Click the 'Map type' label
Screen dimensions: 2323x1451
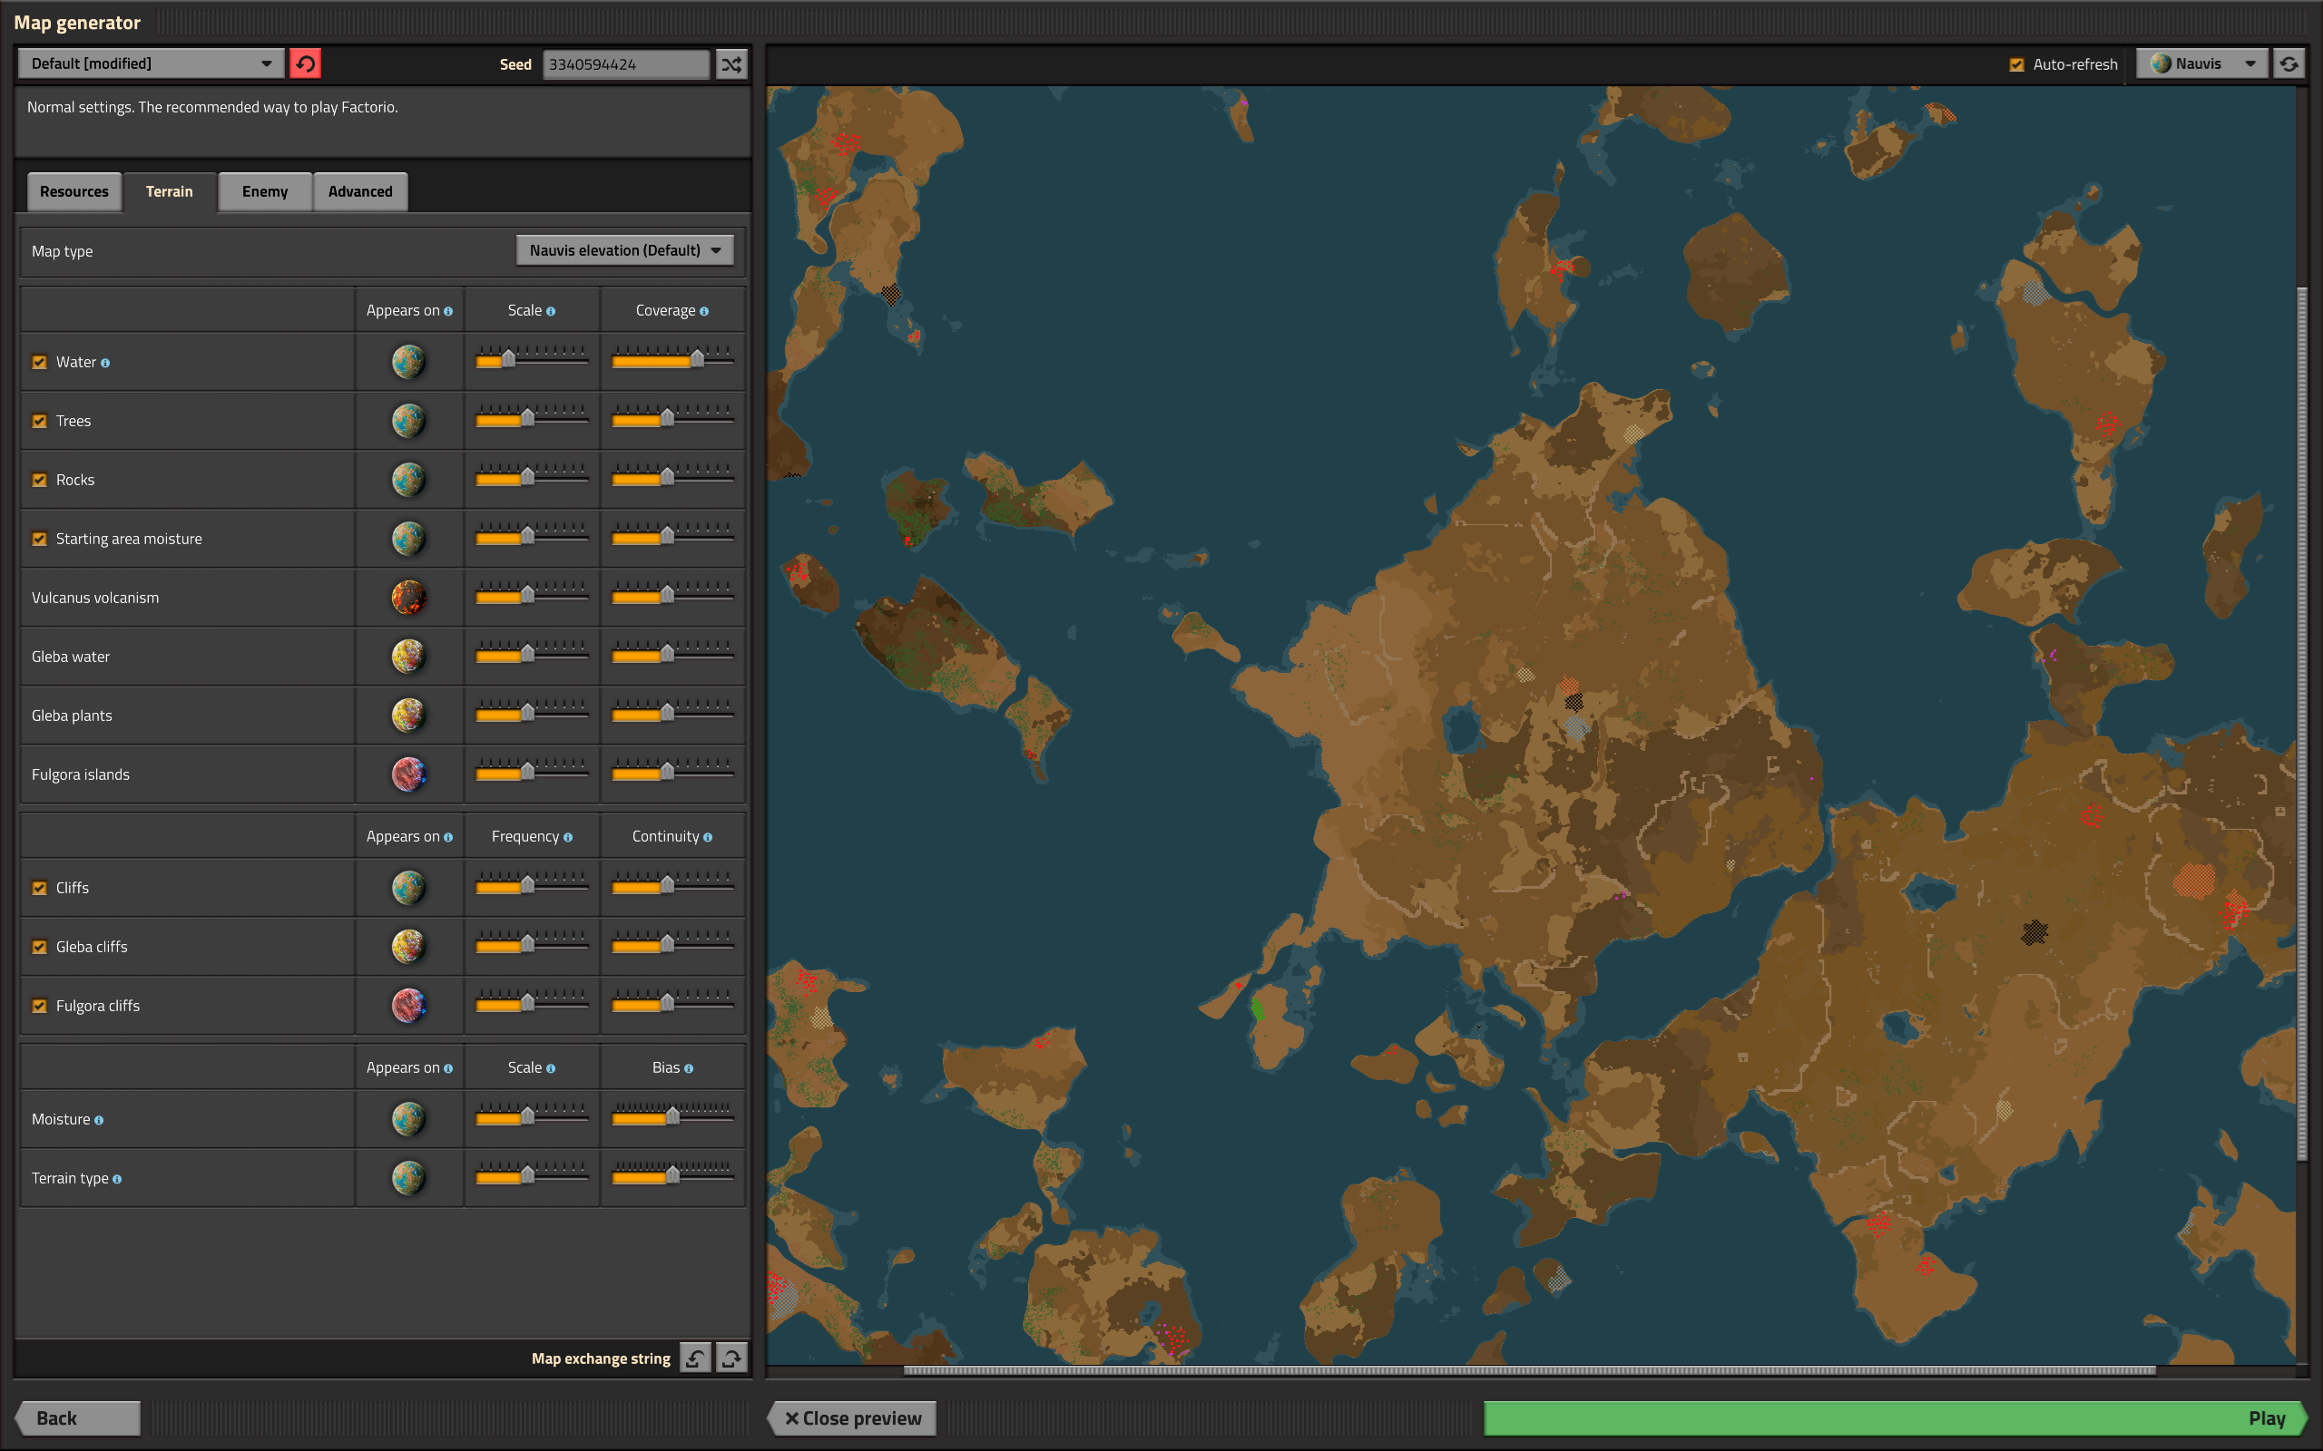63,250
